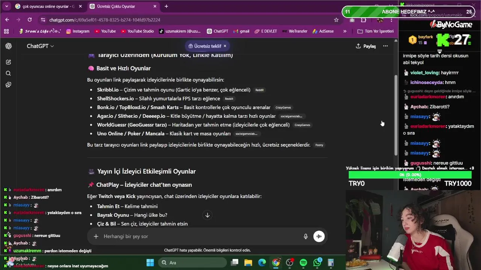Open the images library icon in ChatGPT sidebar
This screenshot has width=481, height=270.
coord(8,85)
